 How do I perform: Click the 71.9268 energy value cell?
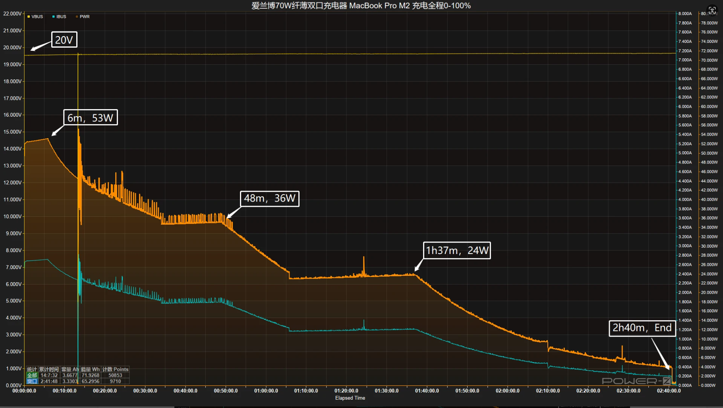point(91,375)
